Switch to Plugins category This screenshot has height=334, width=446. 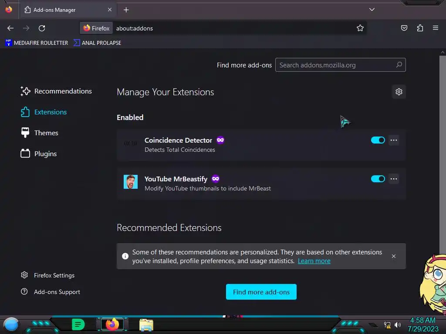click(x=39, y=154)
